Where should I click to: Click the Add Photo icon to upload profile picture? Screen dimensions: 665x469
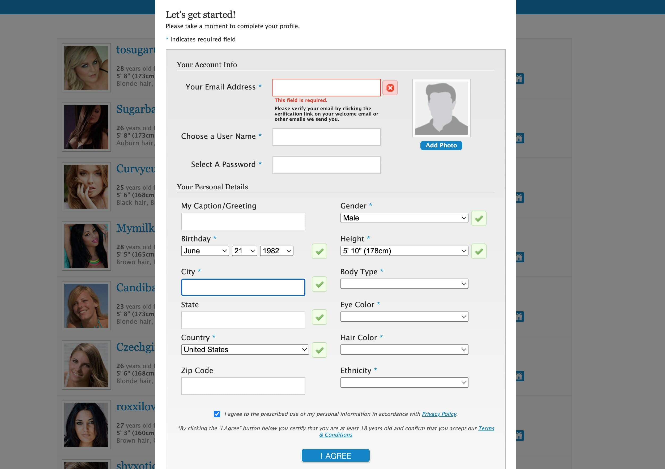tap(441, 145)
